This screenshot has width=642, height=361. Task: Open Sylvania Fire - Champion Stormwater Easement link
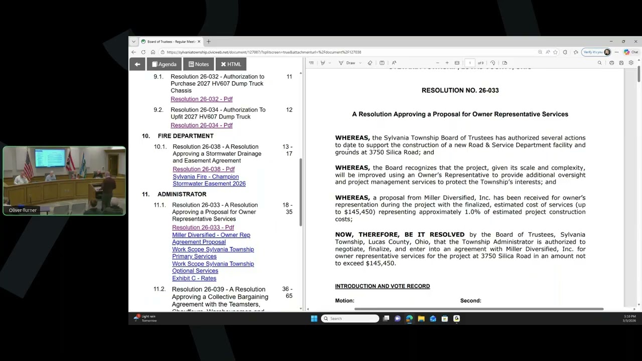click(209, 180)
